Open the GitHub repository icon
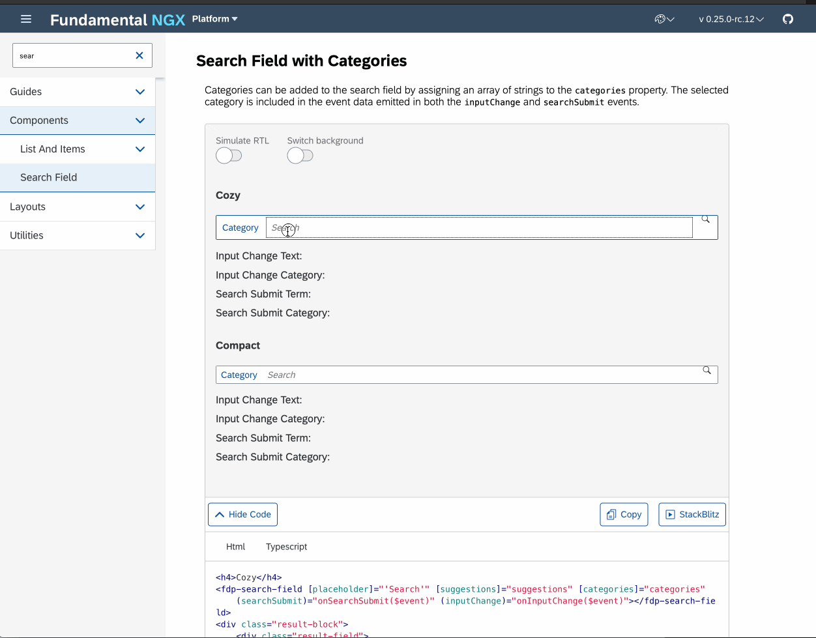This screenshot has height=638, width=816. (788, 19)
